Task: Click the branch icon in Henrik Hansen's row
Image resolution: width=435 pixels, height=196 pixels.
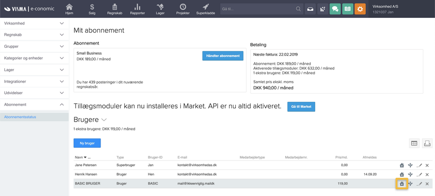Action: pyautogui.click(x=410, y=174)
